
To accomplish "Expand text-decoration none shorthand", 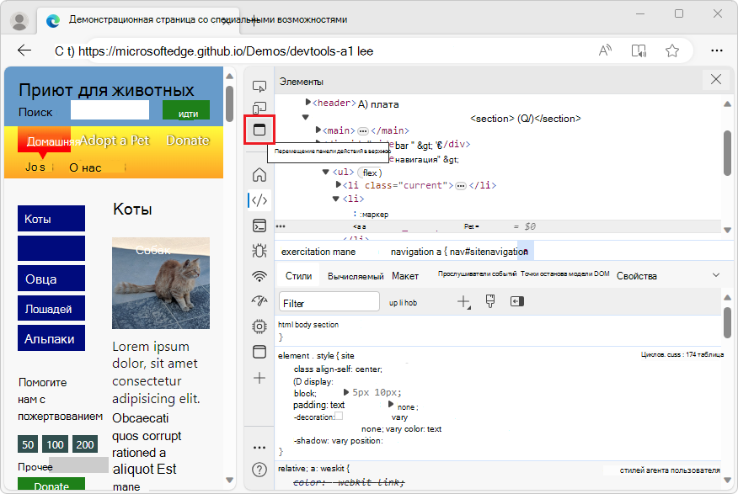I will coord(391,404).
